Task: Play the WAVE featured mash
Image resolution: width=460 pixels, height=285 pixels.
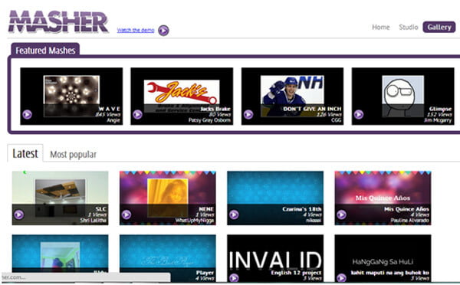Action: click(28, 114)
